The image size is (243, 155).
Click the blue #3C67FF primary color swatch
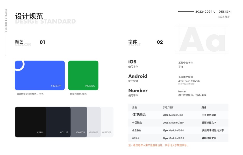click(x=40, y=75)
